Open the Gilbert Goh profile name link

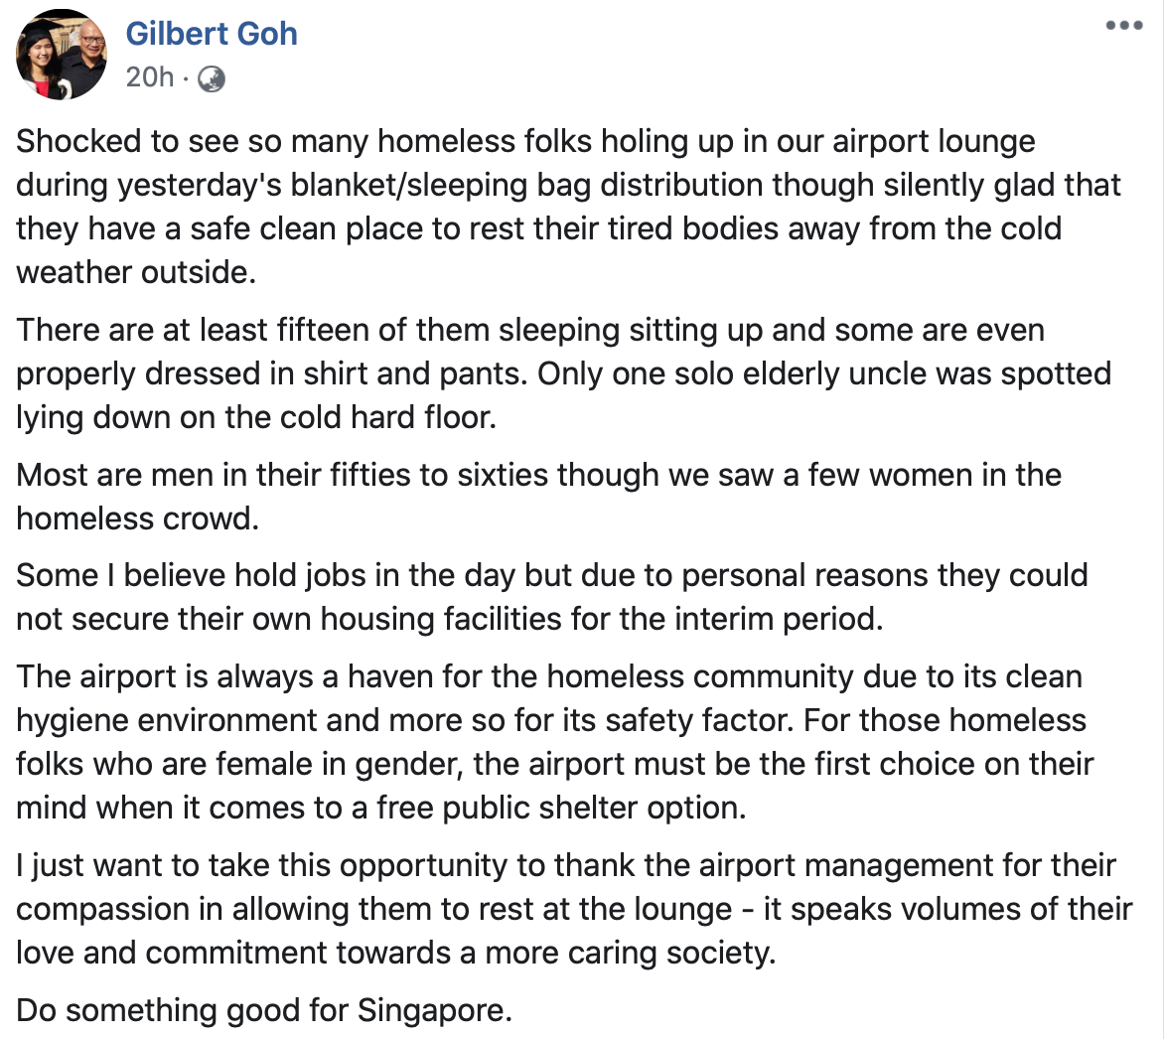pos(212,34)
